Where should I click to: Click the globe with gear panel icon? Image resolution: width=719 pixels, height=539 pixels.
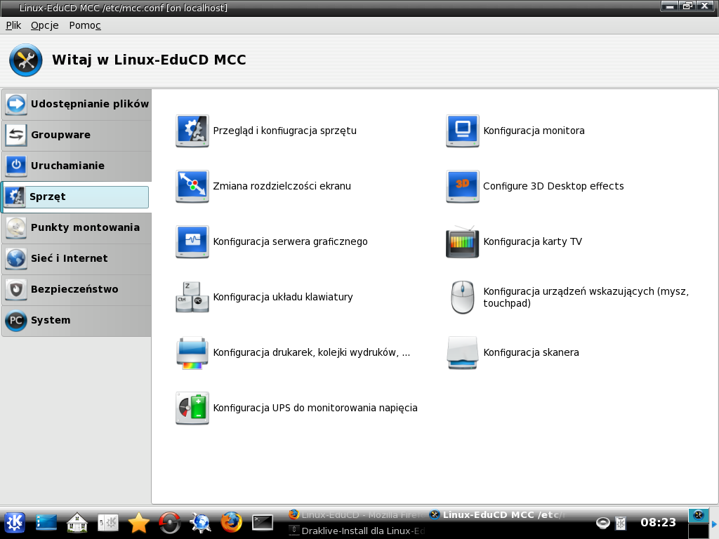200,522
